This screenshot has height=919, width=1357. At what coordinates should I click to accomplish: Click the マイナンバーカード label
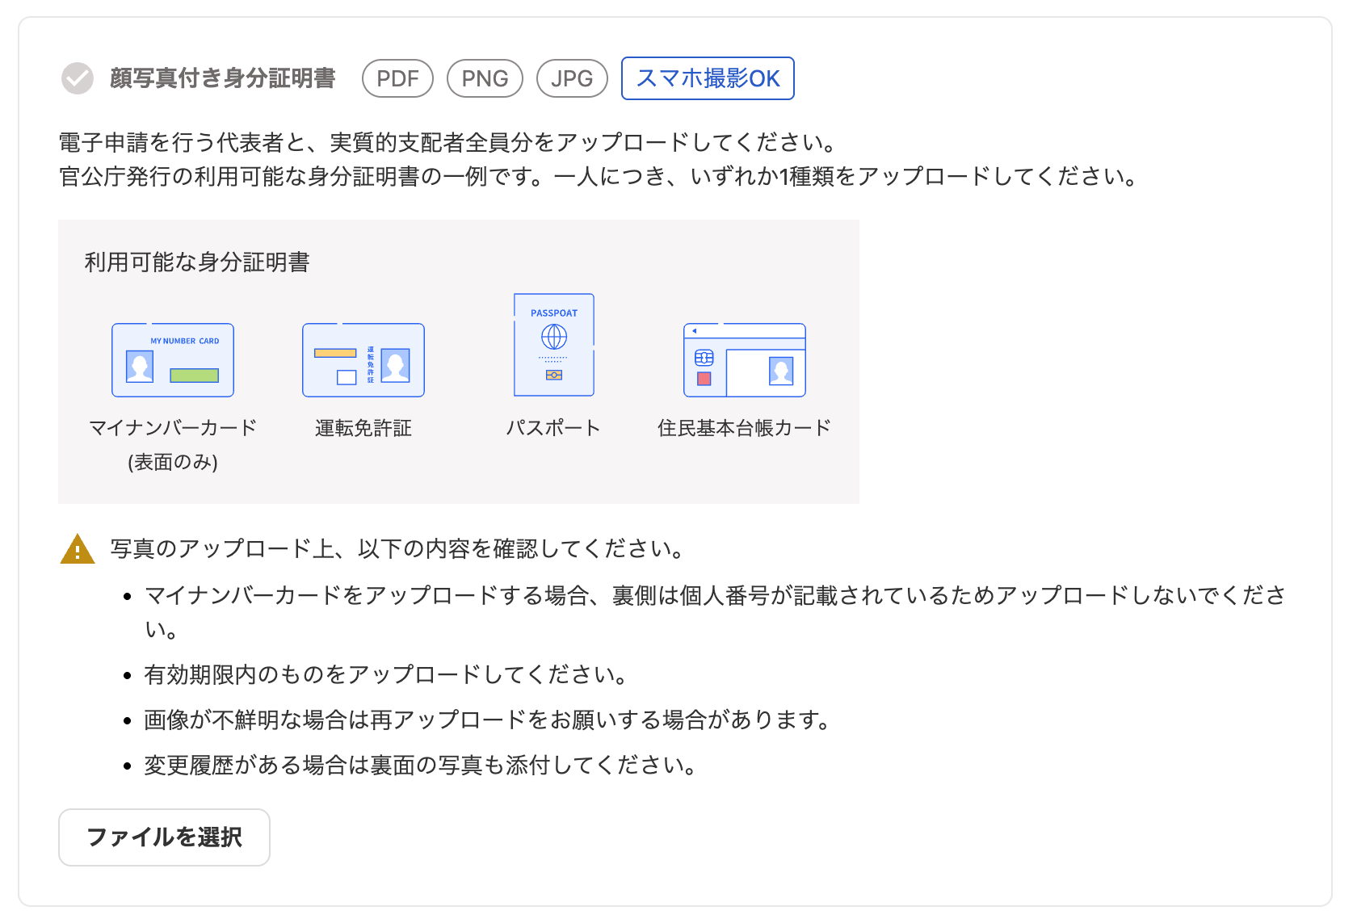point(173,428)
